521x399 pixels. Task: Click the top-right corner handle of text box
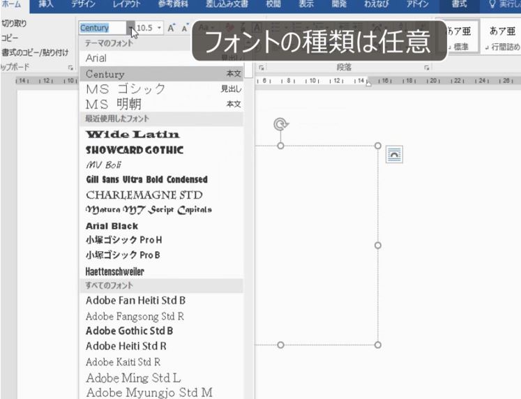378,146
